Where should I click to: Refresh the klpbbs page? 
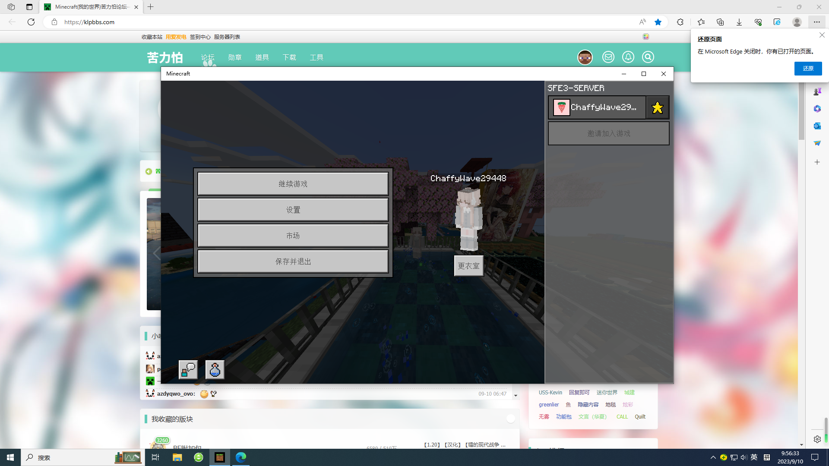tap(31, 22)
